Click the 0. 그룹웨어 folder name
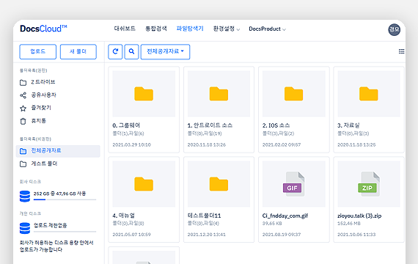 126,125
